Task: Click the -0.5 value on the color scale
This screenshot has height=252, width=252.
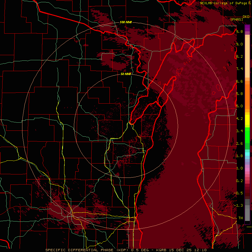Action: click(x=238, y=193)
